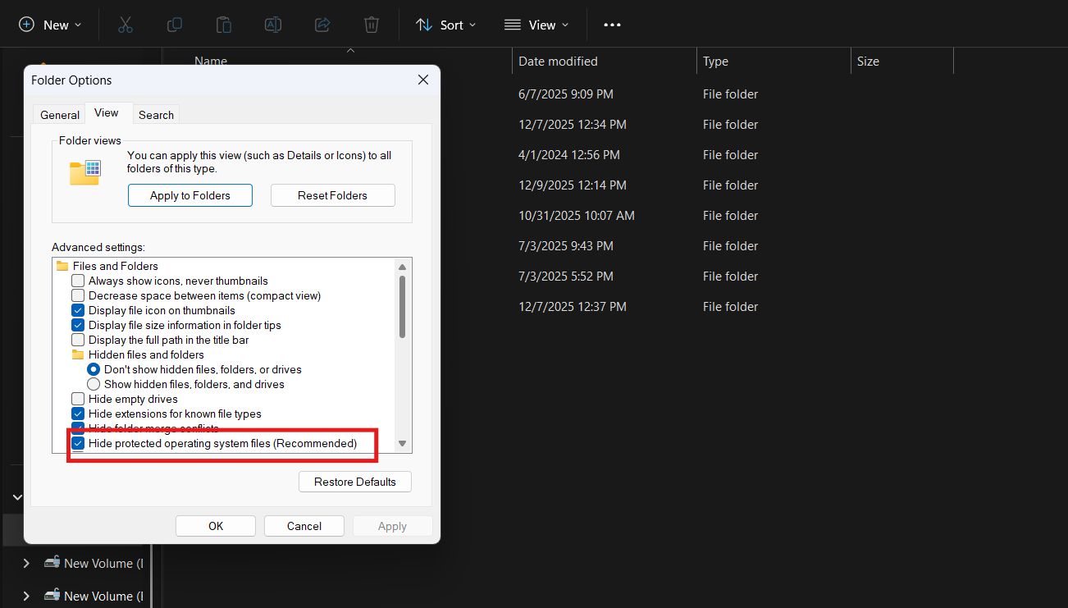
Task: Paste from clipboard using the Paste icon
Action: click(223, 25)
